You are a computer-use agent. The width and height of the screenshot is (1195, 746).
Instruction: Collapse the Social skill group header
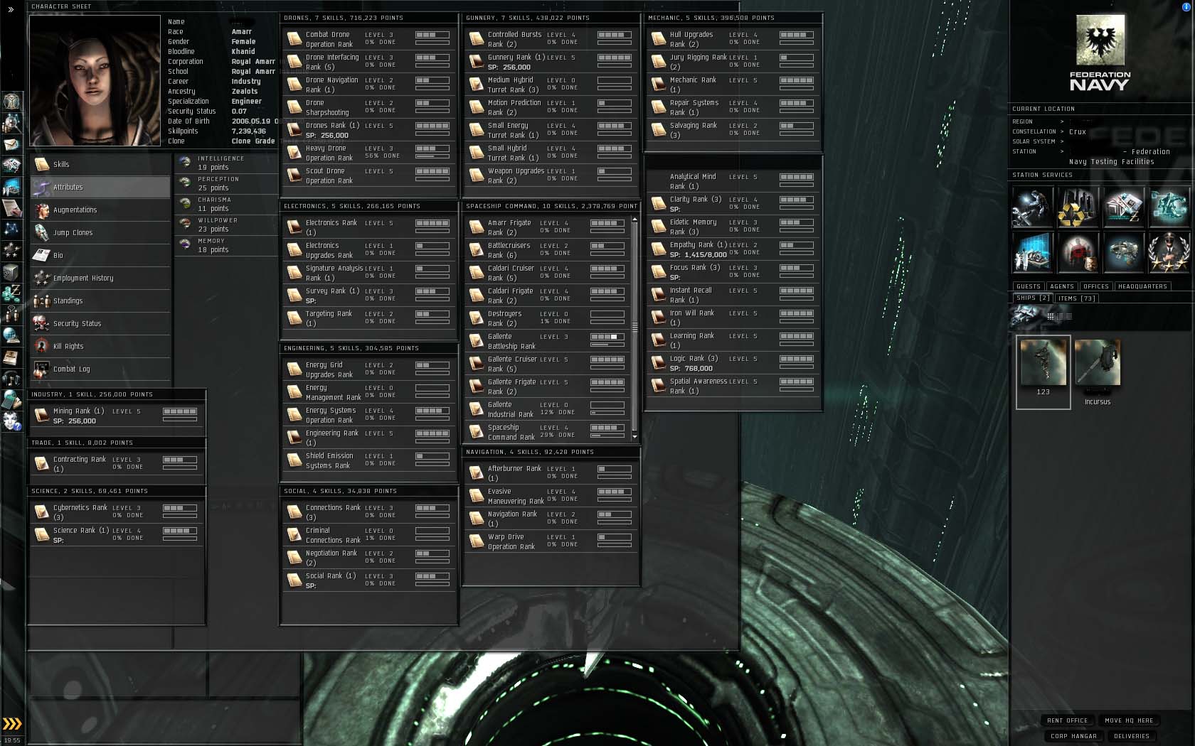369,491
